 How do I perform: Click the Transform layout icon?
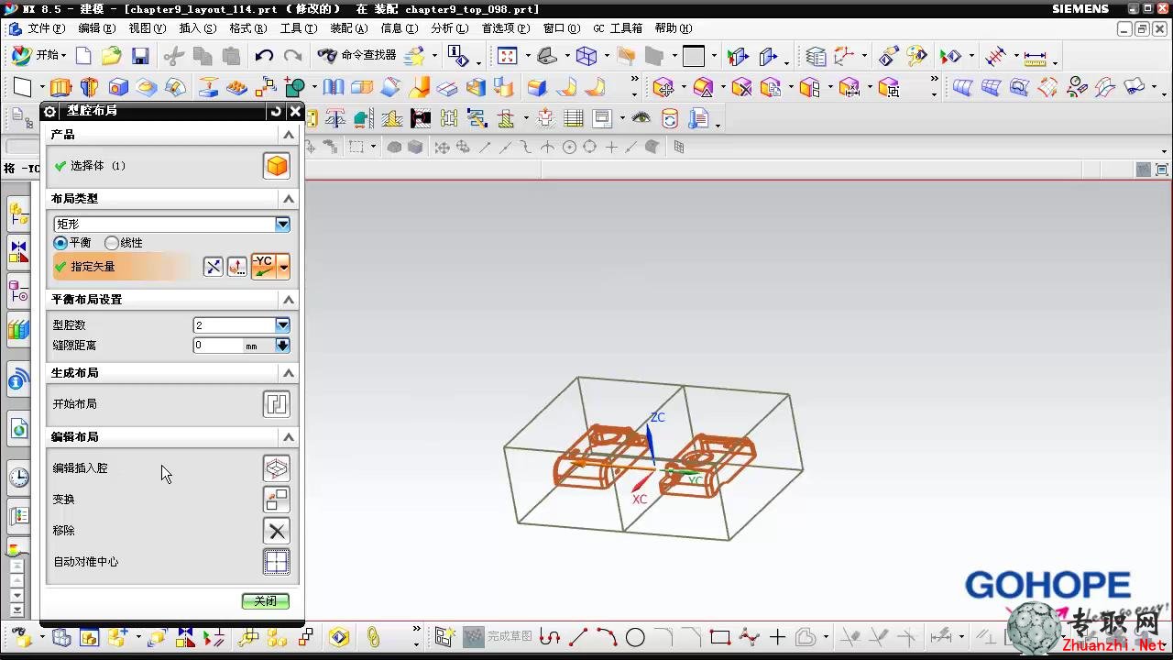(277, 500)
